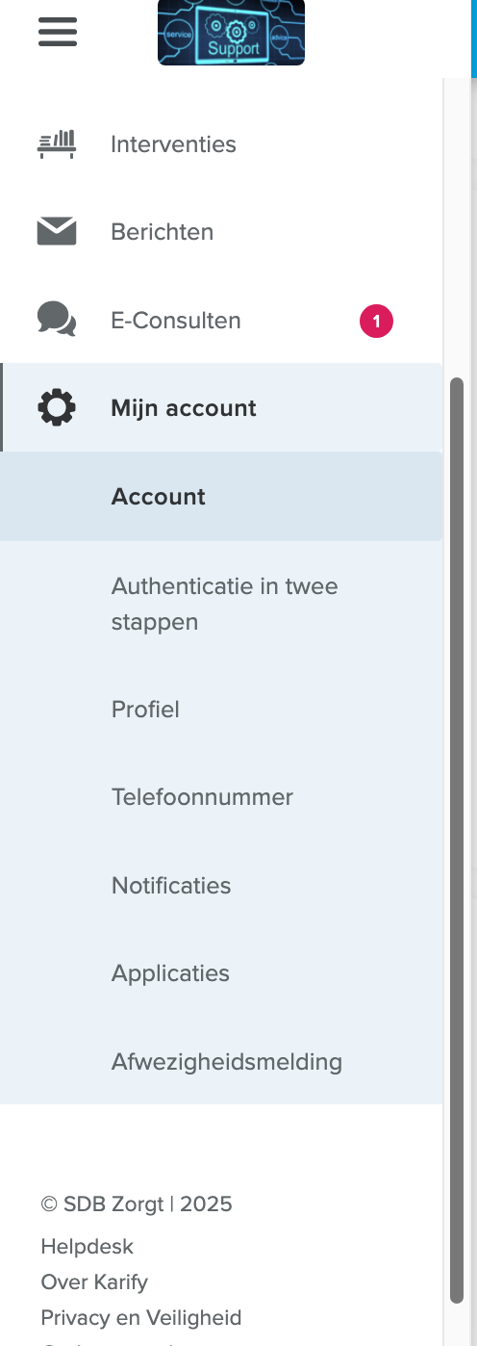
Task: Go to Notificaties settings
Action: point(222,886)
